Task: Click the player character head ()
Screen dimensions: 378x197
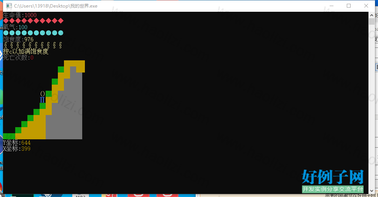Action: tap(43, 94)
